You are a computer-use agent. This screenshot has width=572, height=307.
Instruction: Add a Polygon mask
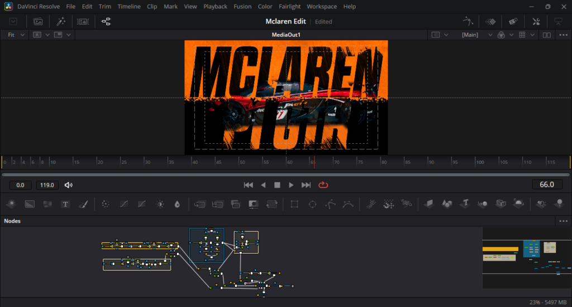point(330,204)
